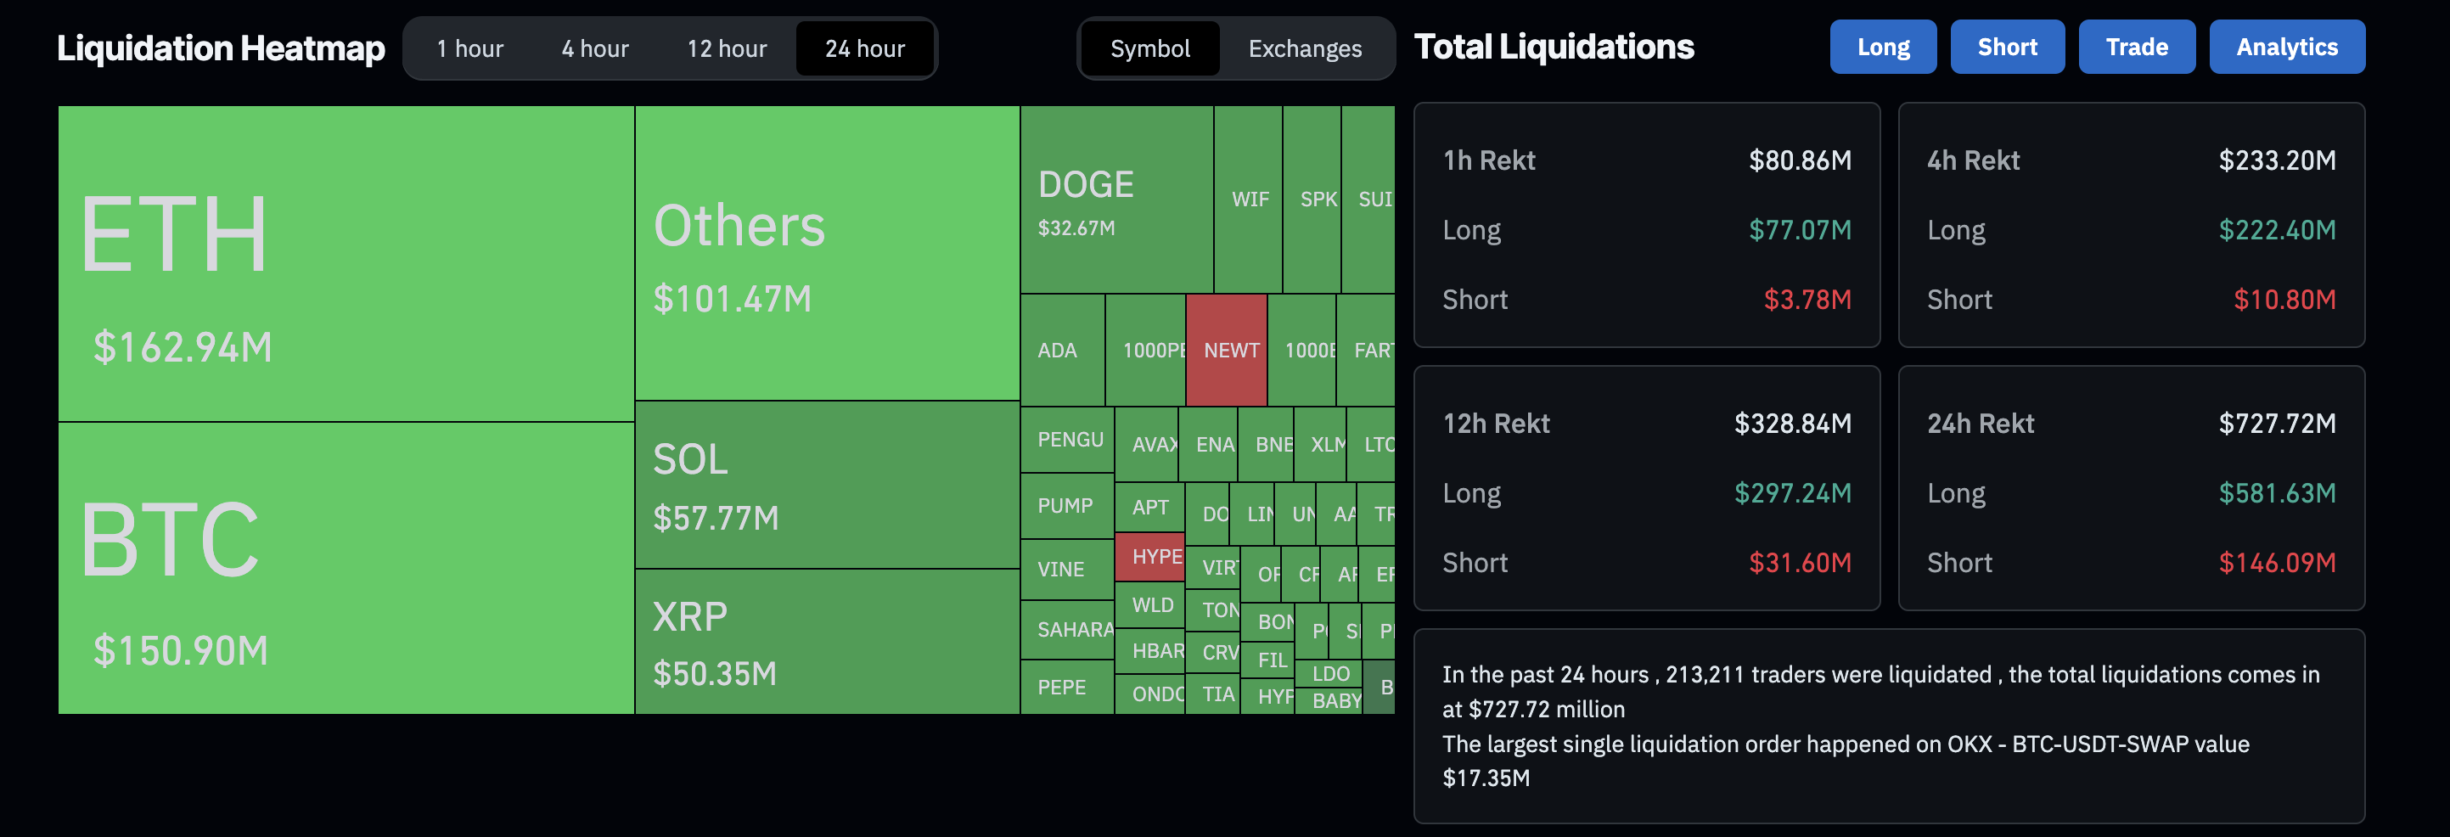Switch to the 4 hour timeframe

[594, 48]
